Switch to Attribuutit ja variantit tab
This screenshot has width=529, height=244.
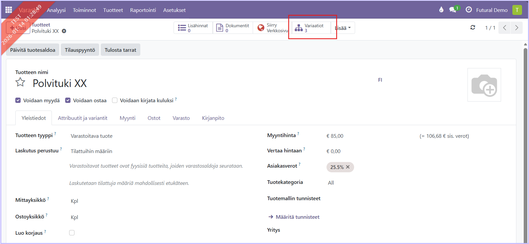(x=82, y=118)
